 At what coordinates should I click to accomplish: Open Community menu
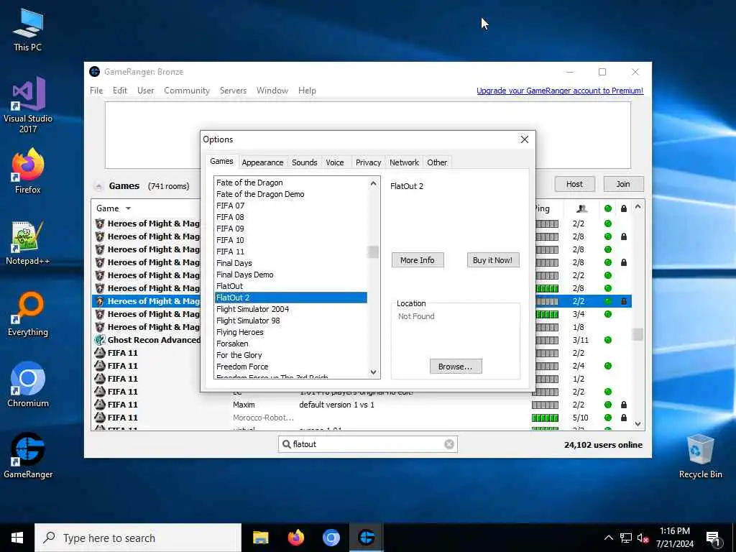point(187,91)
